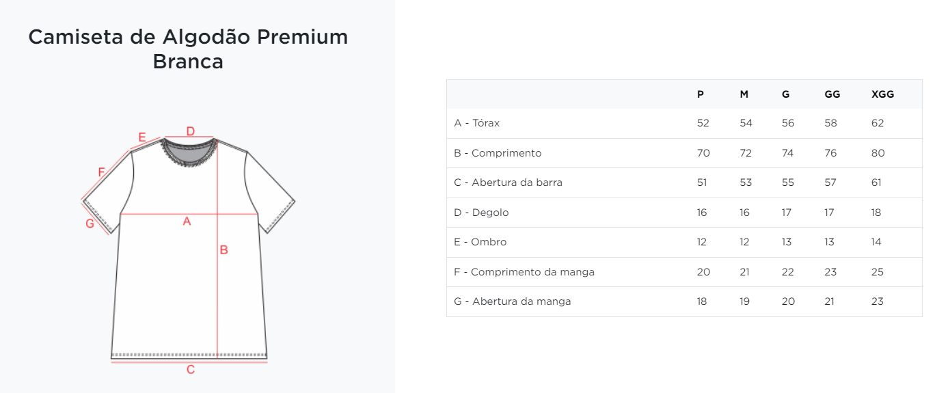This screenshot has height=393, width=937.
Task: Select G - Abertura da manga label
Action: (513, 301)
